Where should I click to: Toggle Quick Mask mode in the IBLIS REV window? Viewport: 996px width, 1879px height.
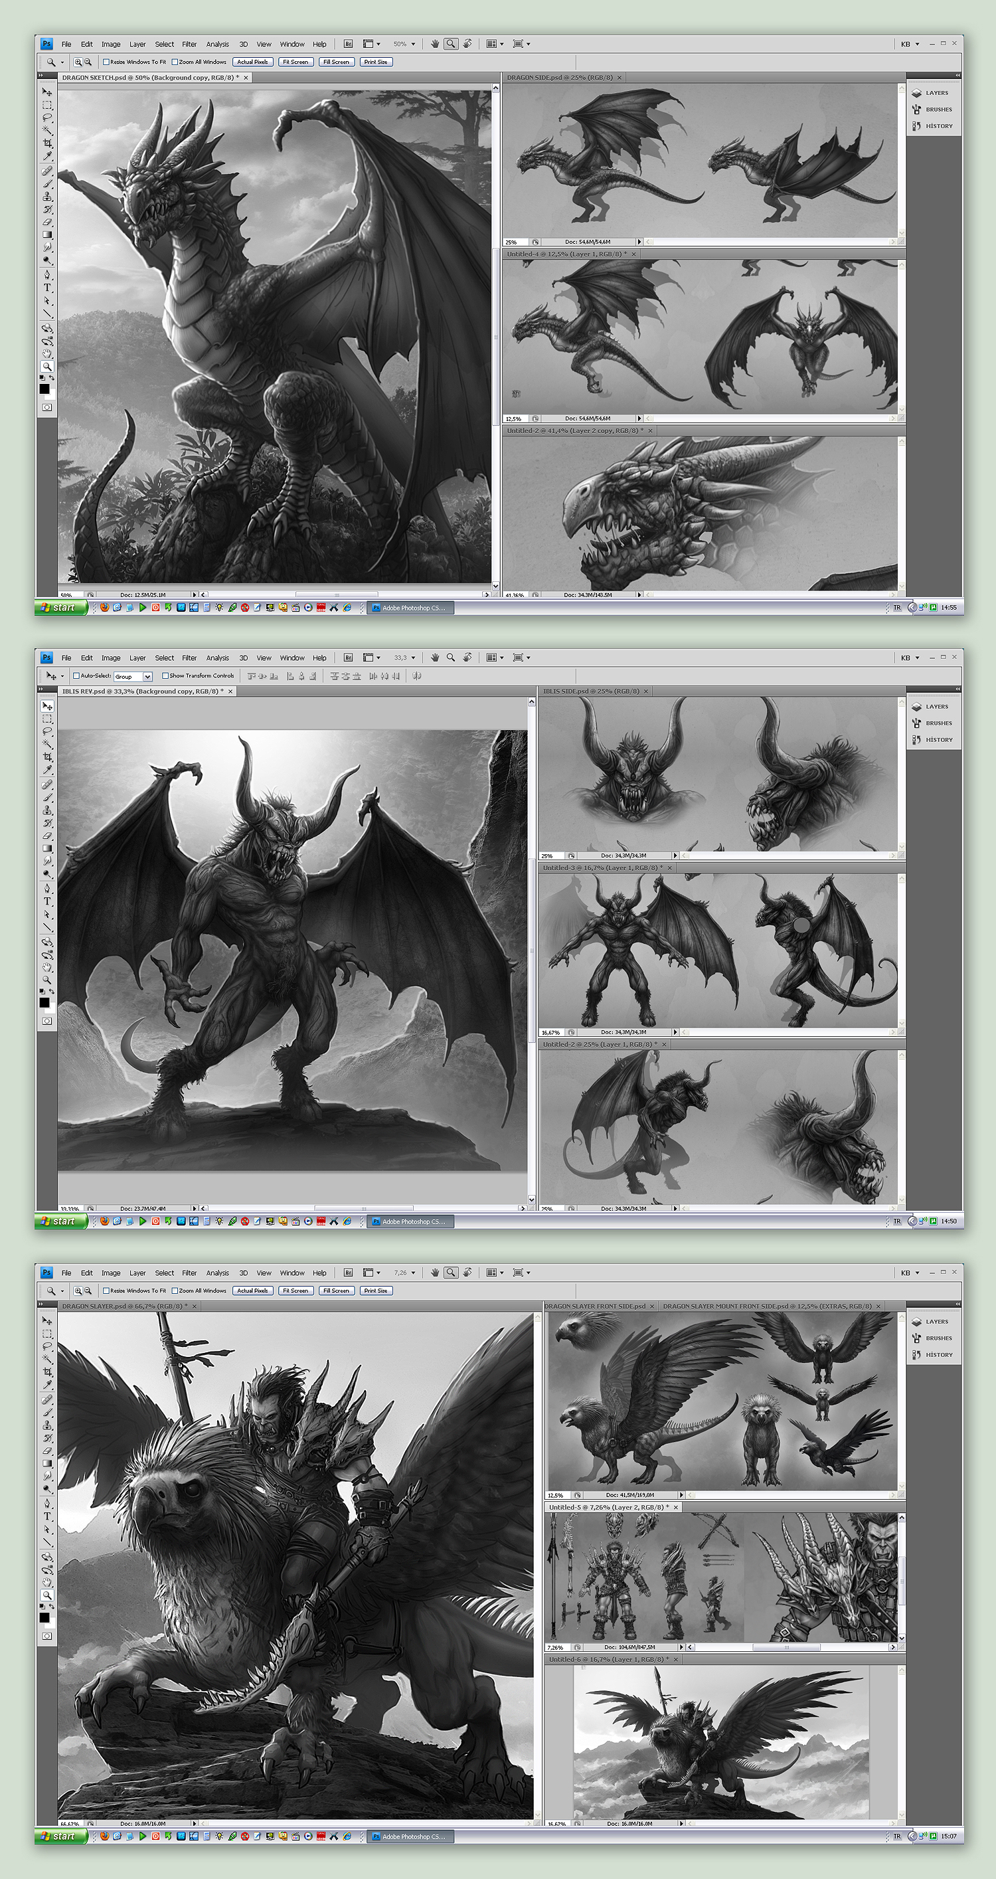coord(46,1020)
